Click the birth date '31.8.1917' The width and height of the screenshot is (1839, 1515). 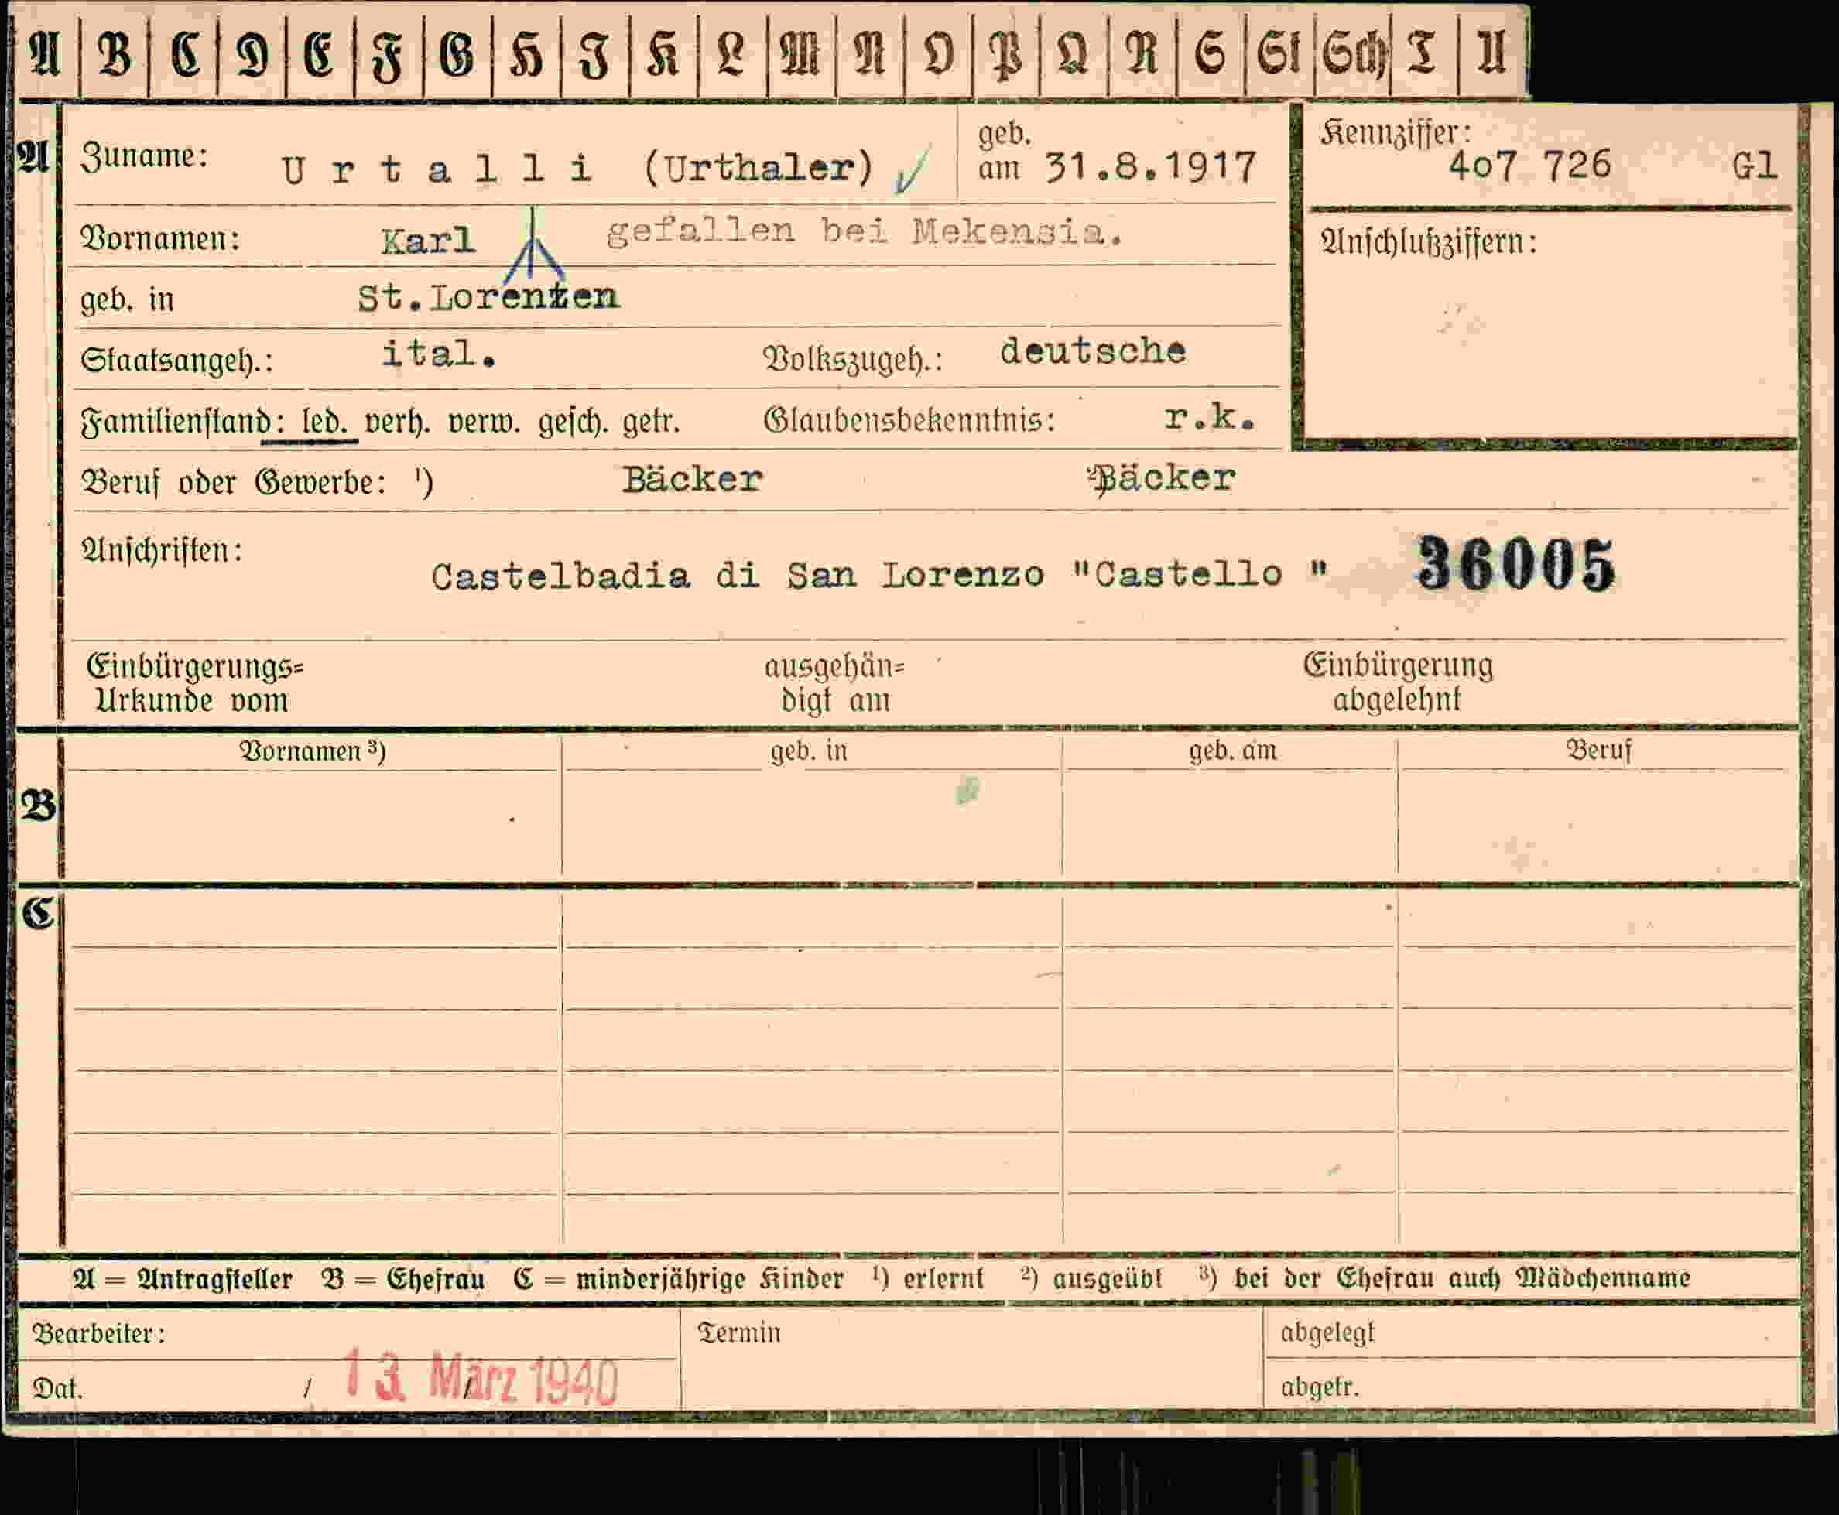coord(1151,166)
